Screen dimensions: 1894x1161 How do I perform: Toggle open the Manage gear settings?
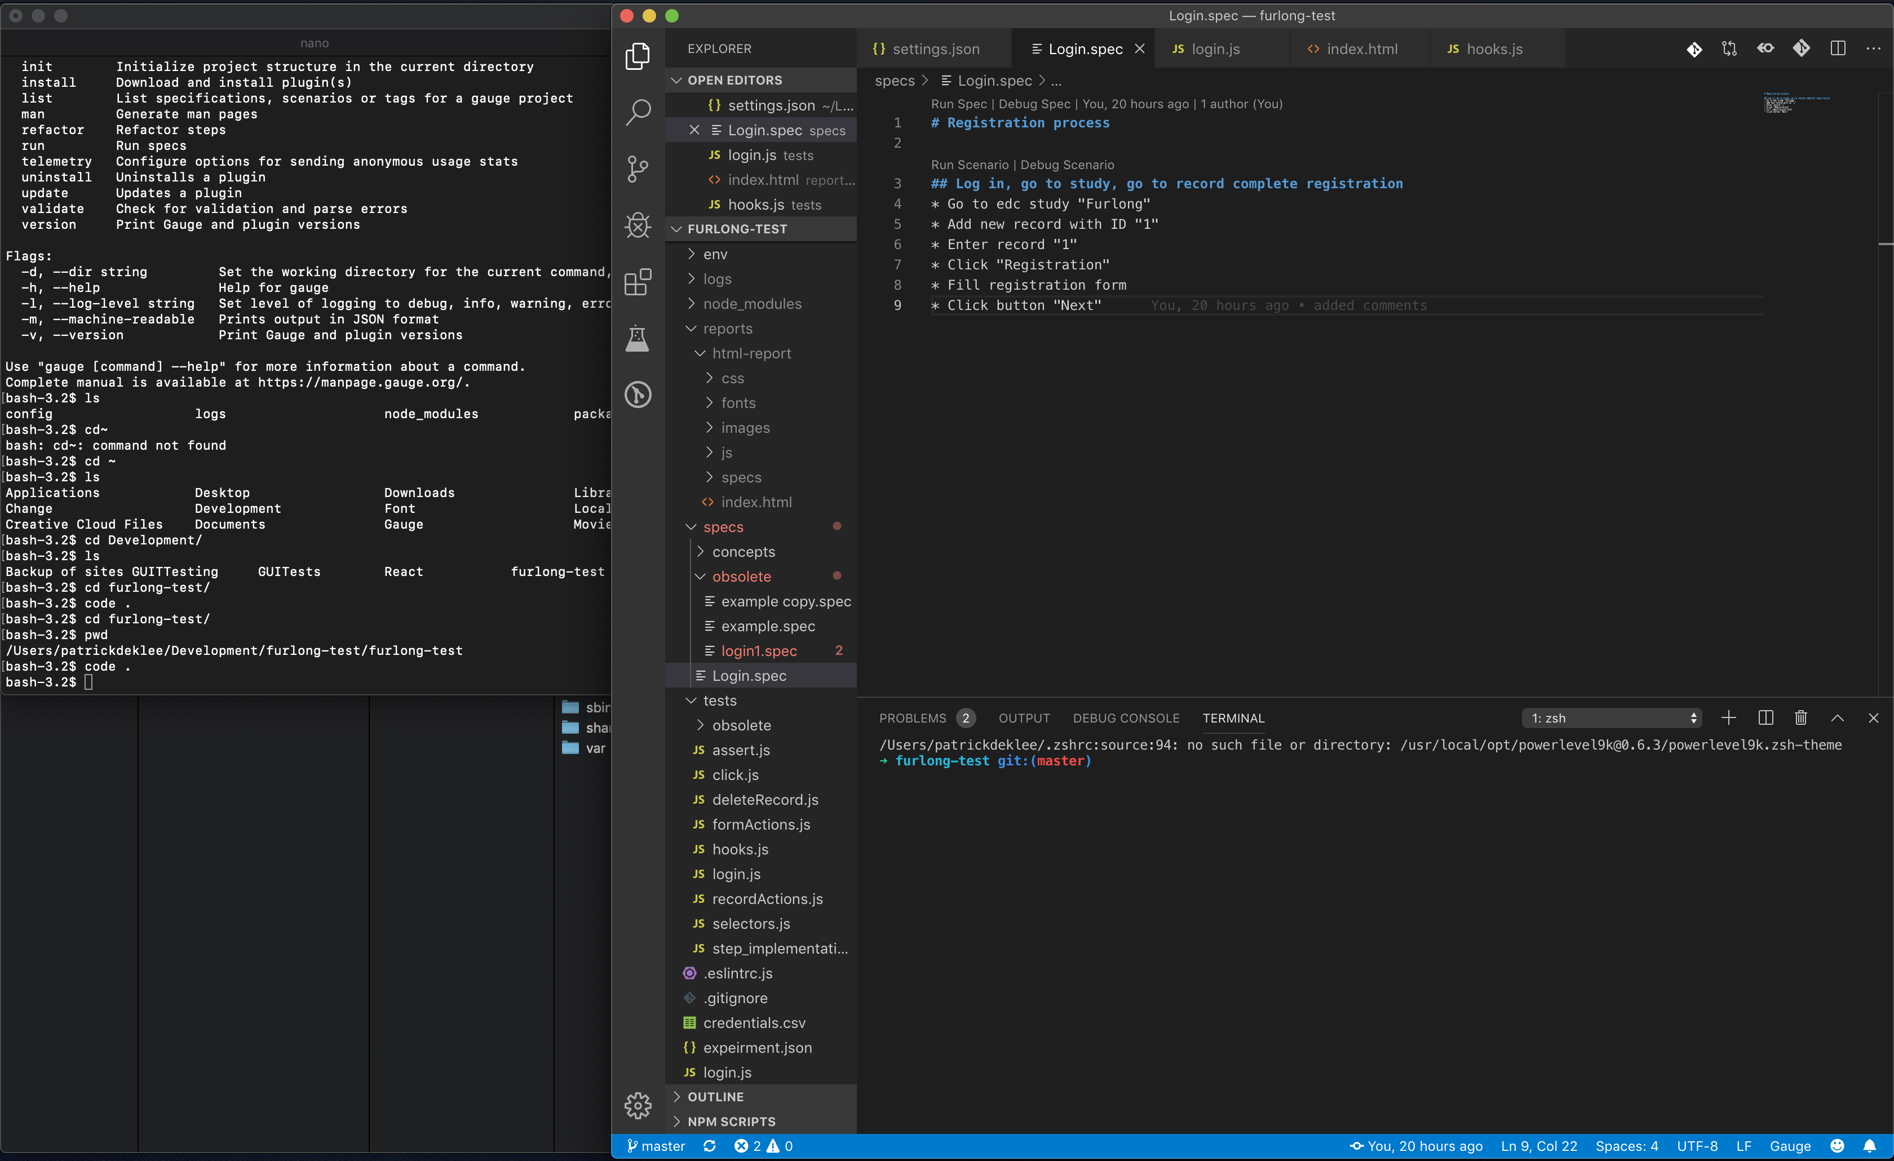pos(638,1106)
